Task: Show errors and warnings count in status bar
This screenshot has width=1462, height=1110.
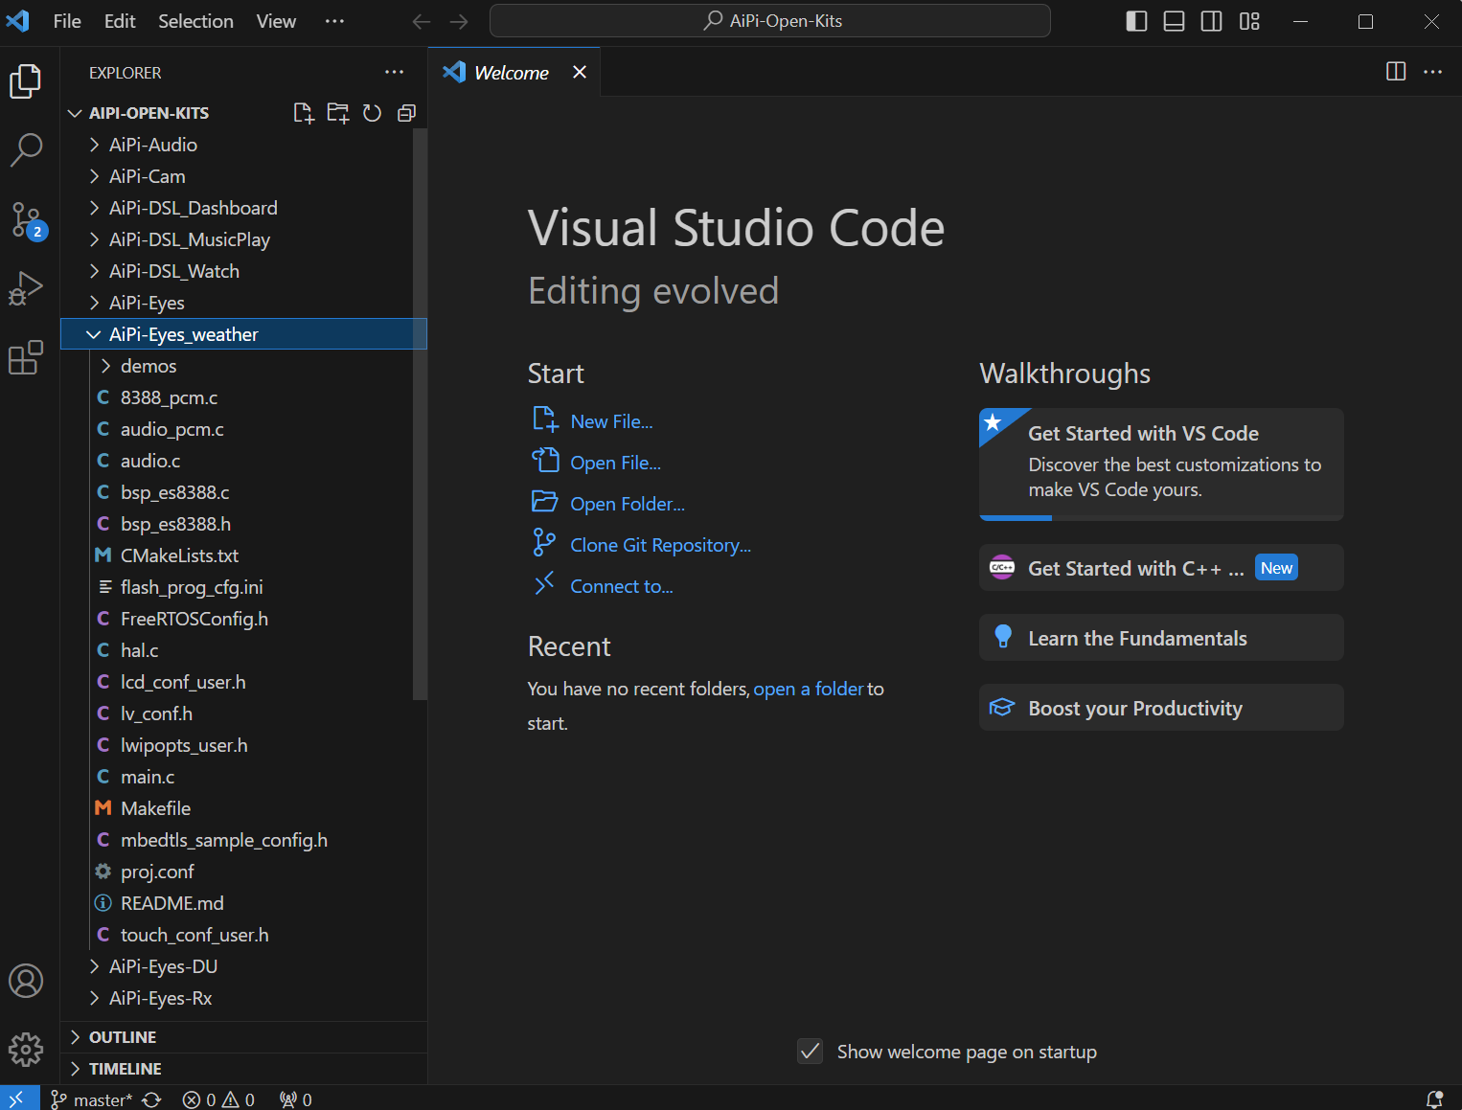Action: 218,1099
